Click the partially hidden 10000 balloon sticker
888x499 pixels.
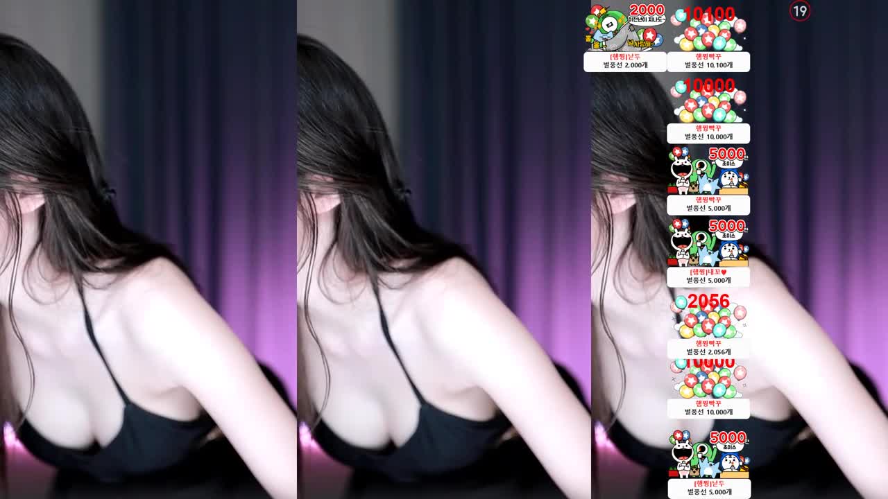coord(708,380)
